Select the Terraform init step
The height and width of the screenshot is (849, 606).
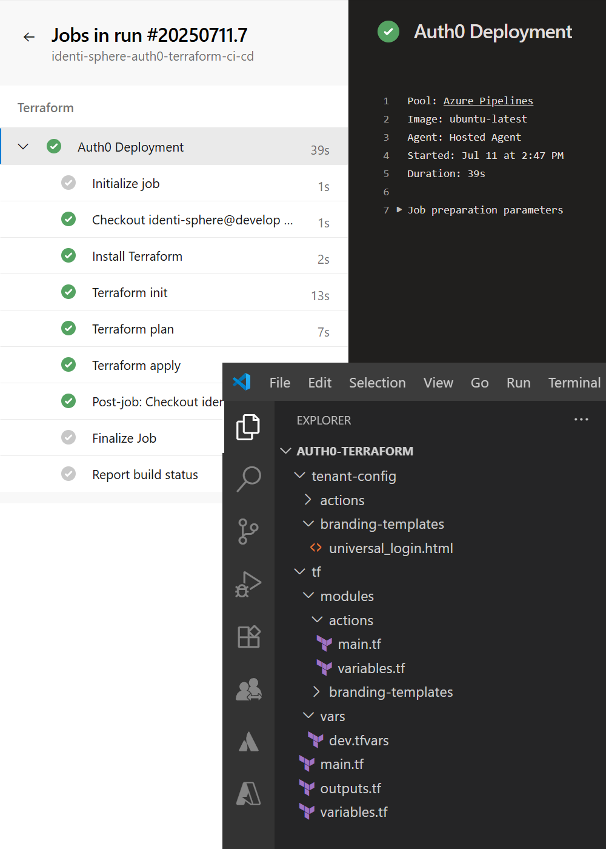(130, 293)
